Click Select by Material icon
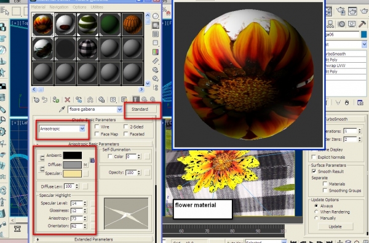The width and height of the screenshot is (369, 243). coord(156,79)
